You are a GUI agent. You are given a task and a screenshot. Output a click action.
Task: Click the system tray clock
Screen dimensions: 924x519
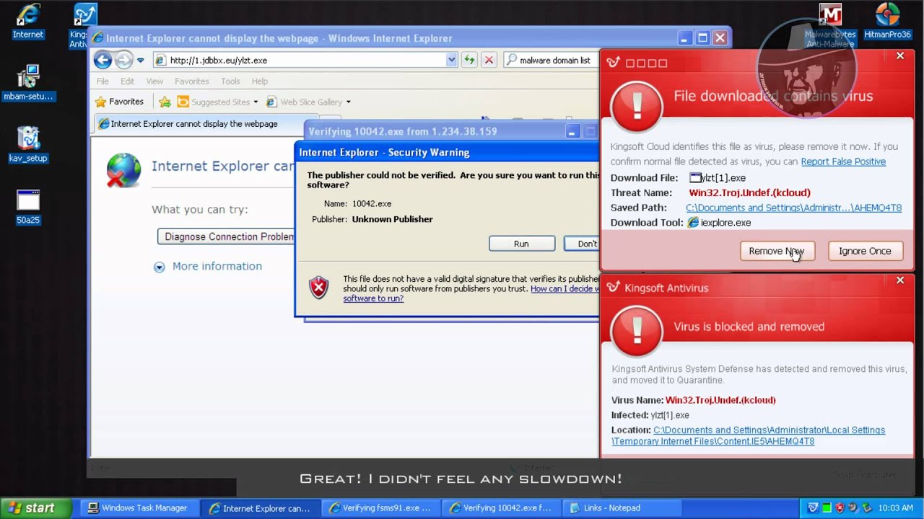click(896, 508)
